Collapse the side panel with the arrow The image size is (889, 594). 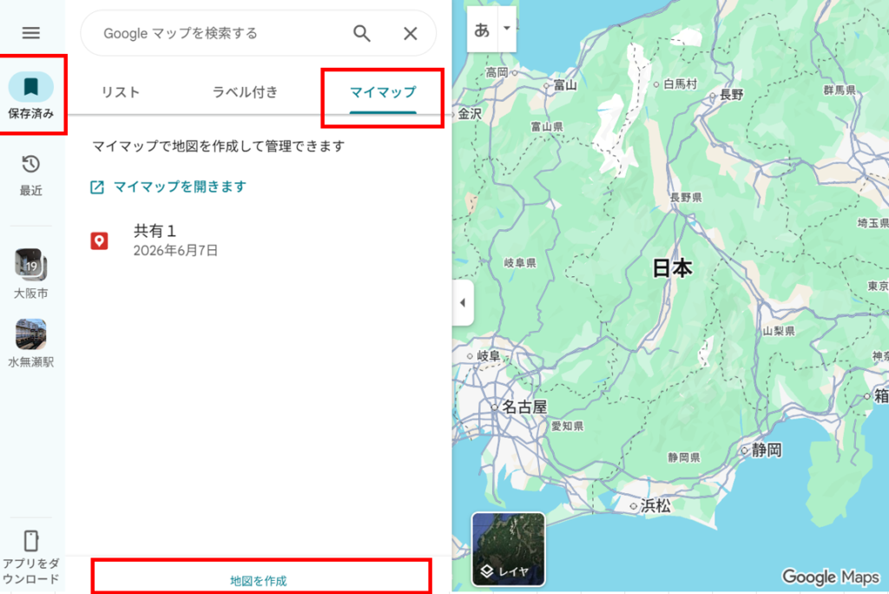464,302
